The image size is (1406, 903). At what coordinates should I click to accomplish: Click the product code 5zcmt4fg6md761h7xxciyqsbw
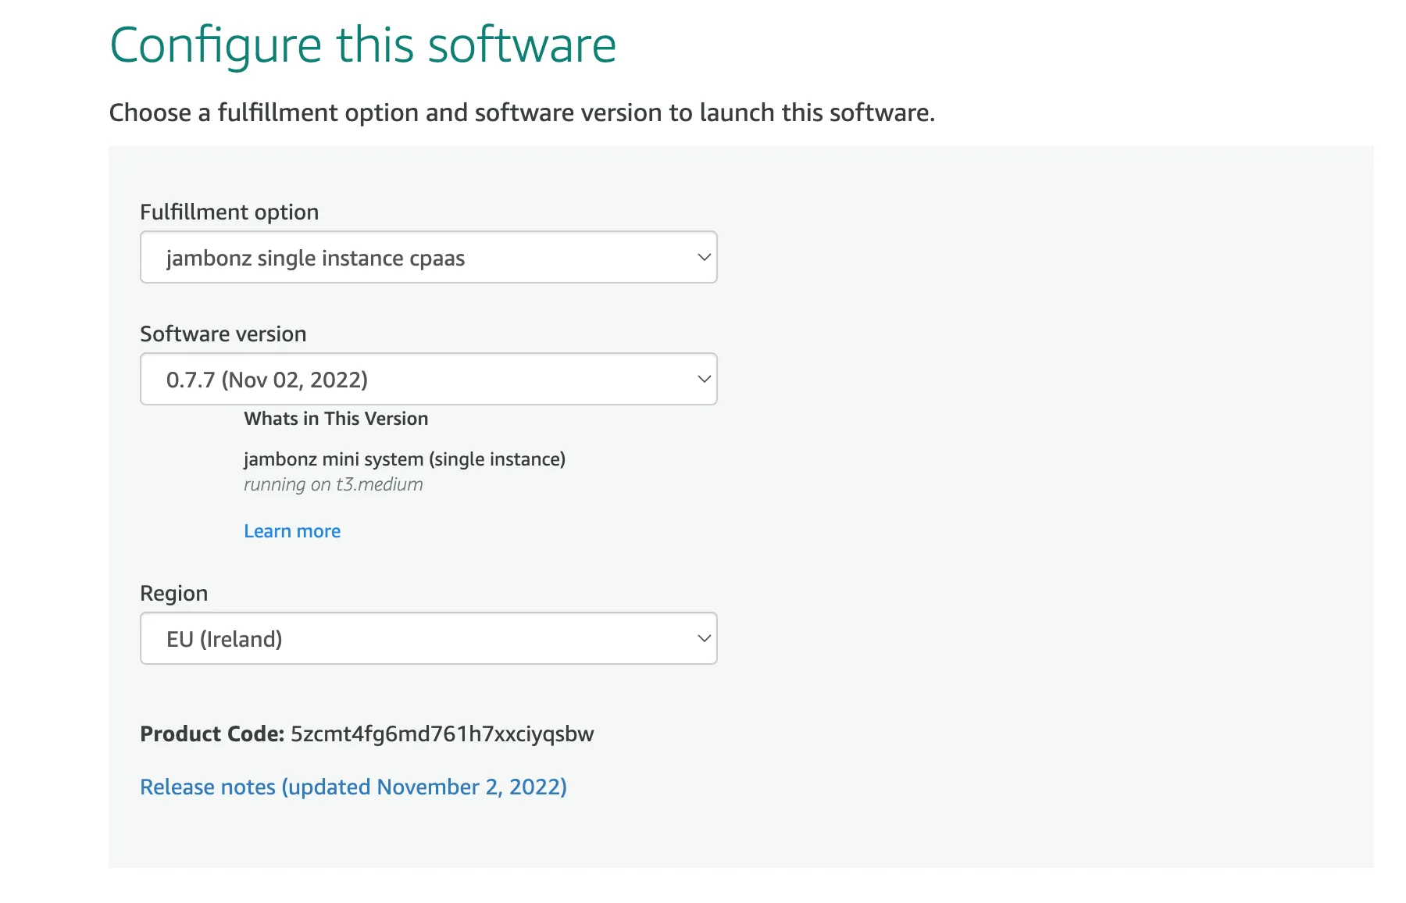(x=442, y=734)
